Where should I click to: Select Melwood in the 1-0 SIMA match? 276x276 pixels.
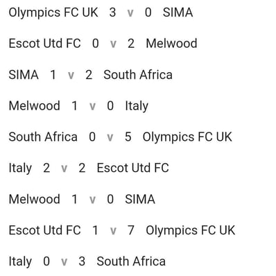tap(34, 199)
